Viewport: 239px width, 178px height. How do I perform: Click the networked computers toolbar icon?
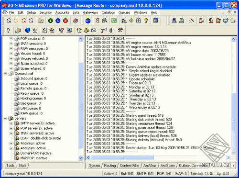[124, 21]
